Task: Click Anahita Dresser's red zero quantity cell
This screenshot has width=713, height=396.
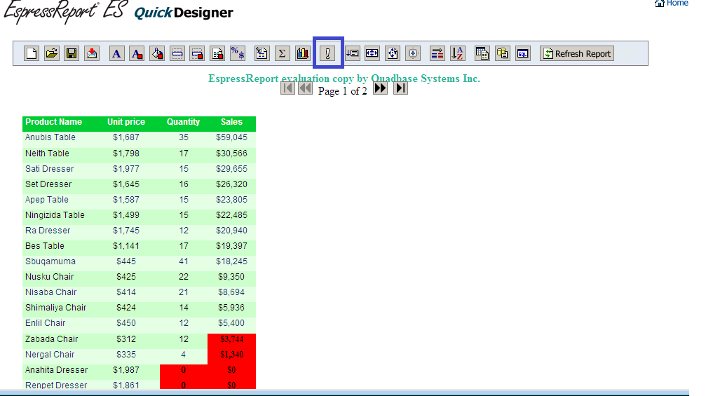Action: tap(183, 371)
